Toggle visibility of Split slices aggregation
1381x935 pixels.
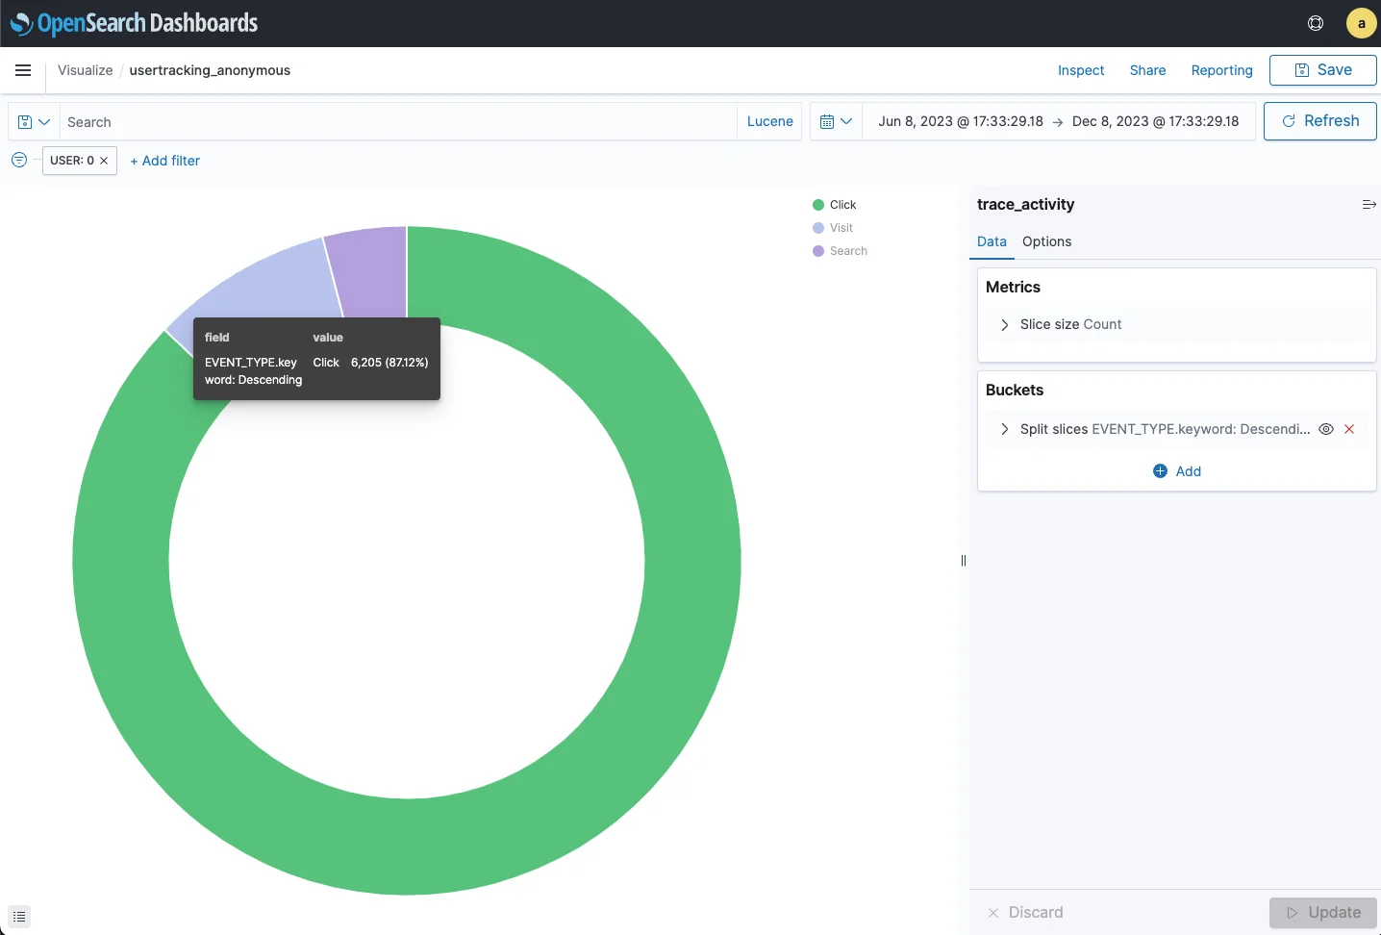1326,429
